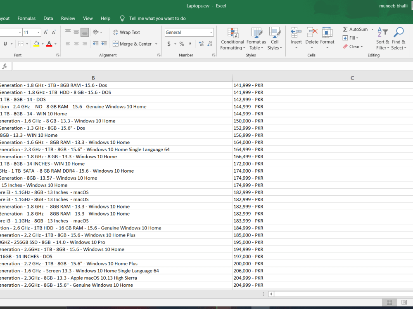Open the Help tab

[x=105, y=19]
